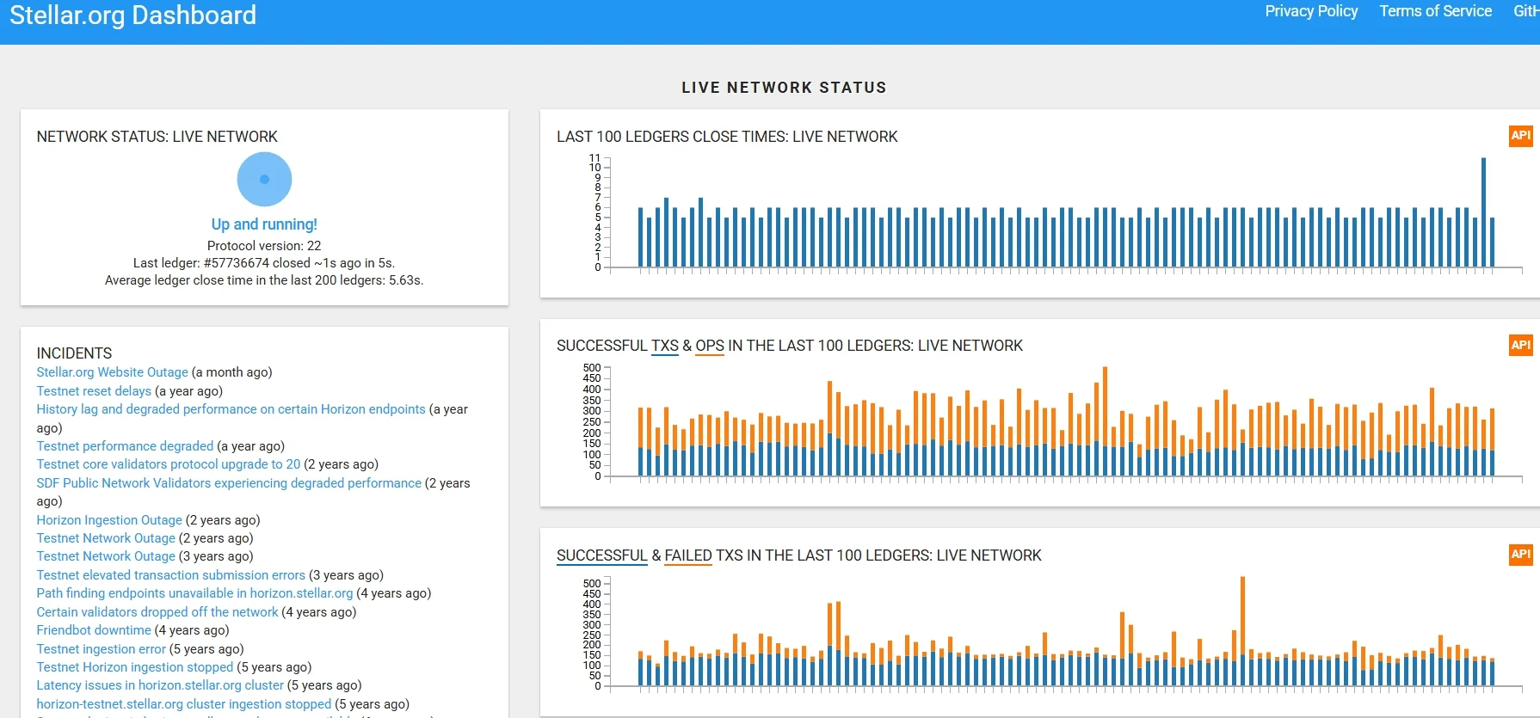The width and height of the screenshot is (1540, 718).
Task: Click the TXS legend label in the chart title
Action: pyautogui.click(x=665, y=346)
